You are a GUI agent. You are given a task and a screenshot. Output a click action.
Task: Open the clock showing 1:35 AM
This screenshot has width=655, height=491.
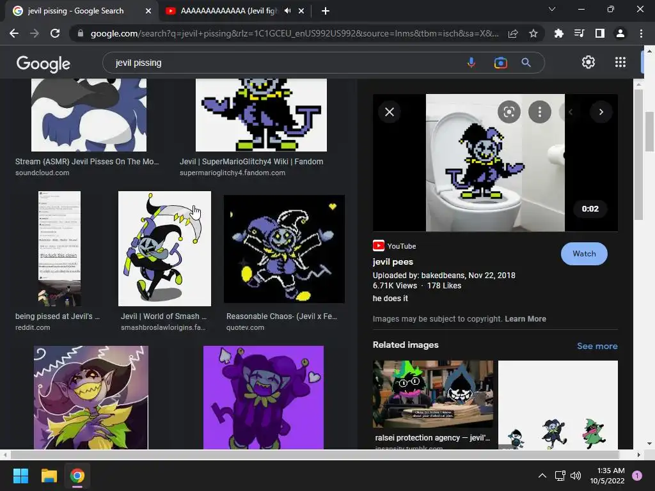tap(607, 476)
